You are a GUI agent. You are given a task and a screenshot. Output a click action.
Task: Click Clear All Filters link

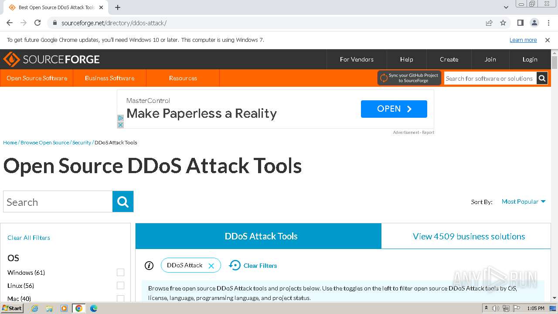[29, 238]
